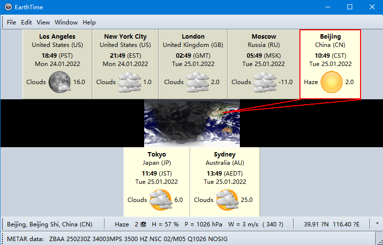Click Los Angeles time 18:49 (PST)
383x245 pixels.
(x=57, y=56)
